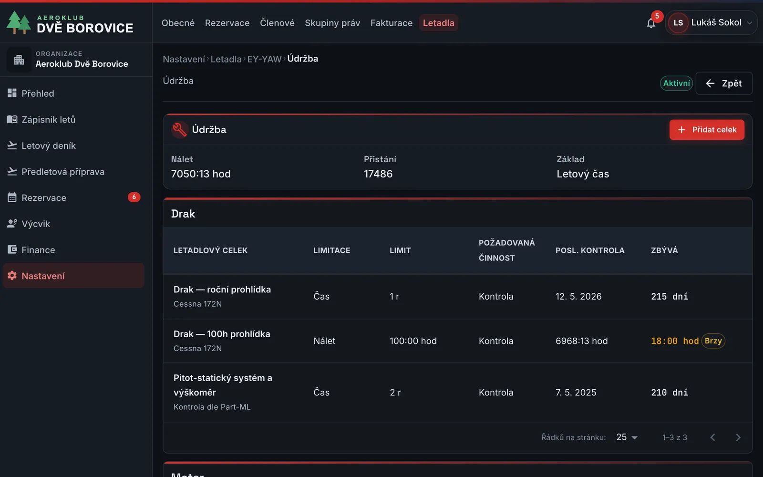Expand the Lukáš Sokol user menu chevron

coord(750,23)
